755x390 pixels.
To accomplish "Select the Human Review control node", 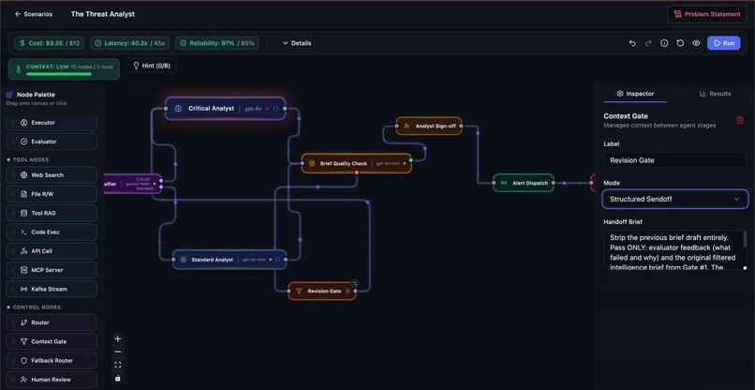I will coord(52,380).
